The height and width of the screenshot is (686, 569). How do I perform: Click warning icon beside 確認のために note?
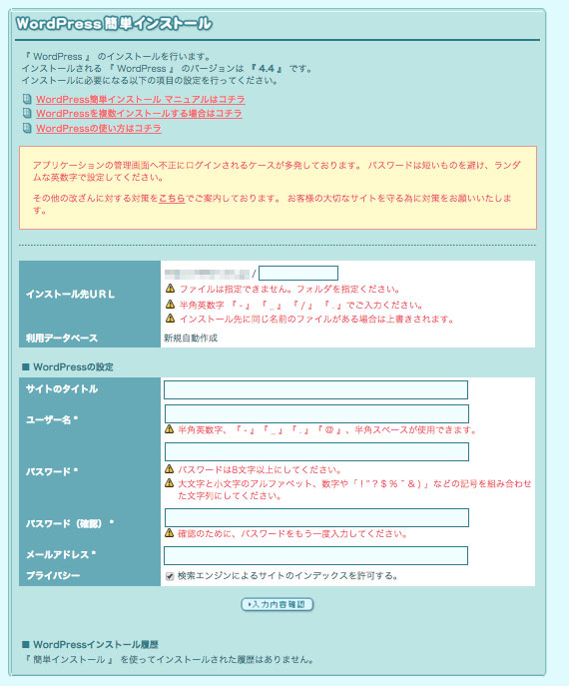[x=170, y=533]
